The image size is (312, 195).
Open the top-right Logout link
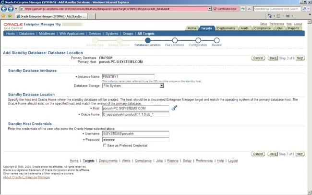(x=298, y=24)
